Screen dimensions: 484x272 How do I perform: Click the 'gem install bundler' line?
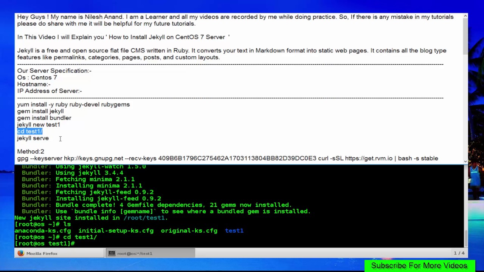pyautogui.click(x=44, y=118)
